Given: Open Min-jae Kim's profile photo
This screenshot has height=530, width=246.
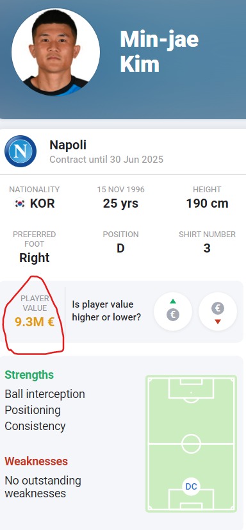Looking at the screenshot, I should (x=56, y=52).
